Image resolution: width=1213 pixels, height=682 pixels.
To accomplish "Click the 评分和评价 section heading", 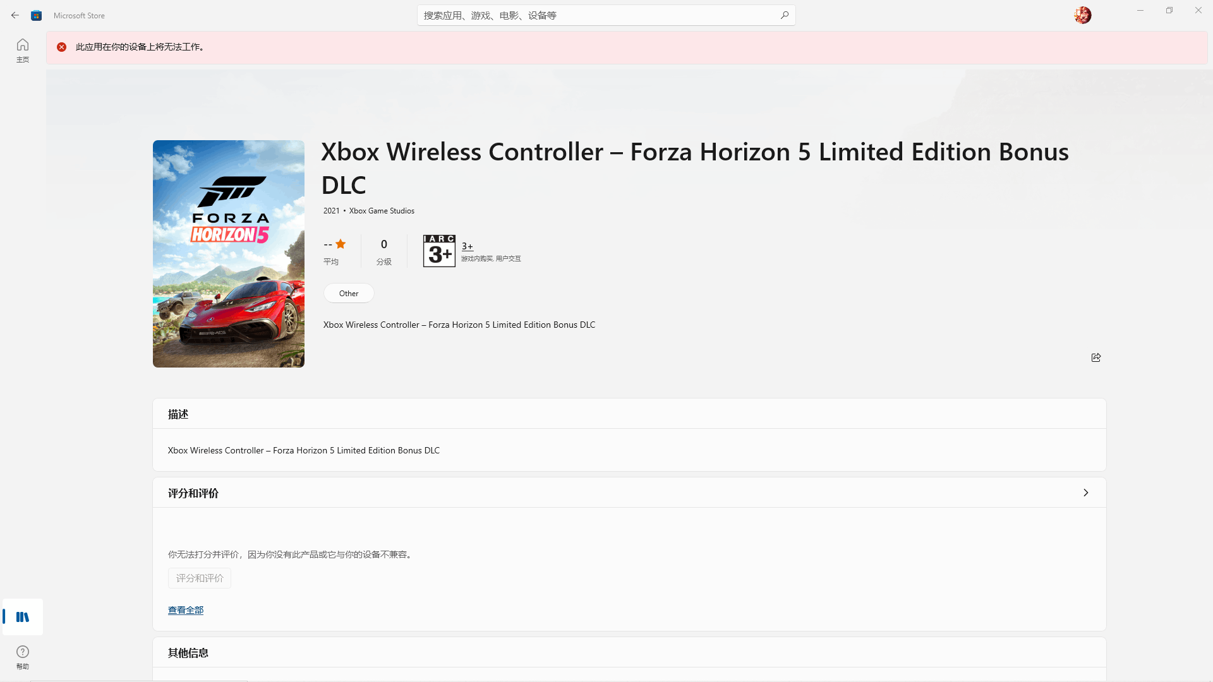I will tap(193, 493).
